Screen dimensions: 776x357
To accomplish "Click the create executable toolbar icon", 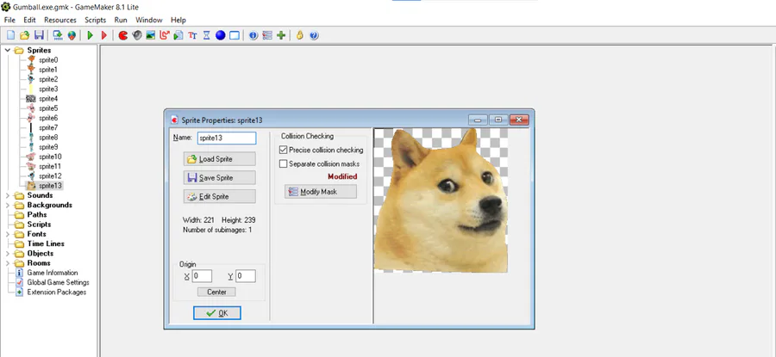I will [58, 35].
